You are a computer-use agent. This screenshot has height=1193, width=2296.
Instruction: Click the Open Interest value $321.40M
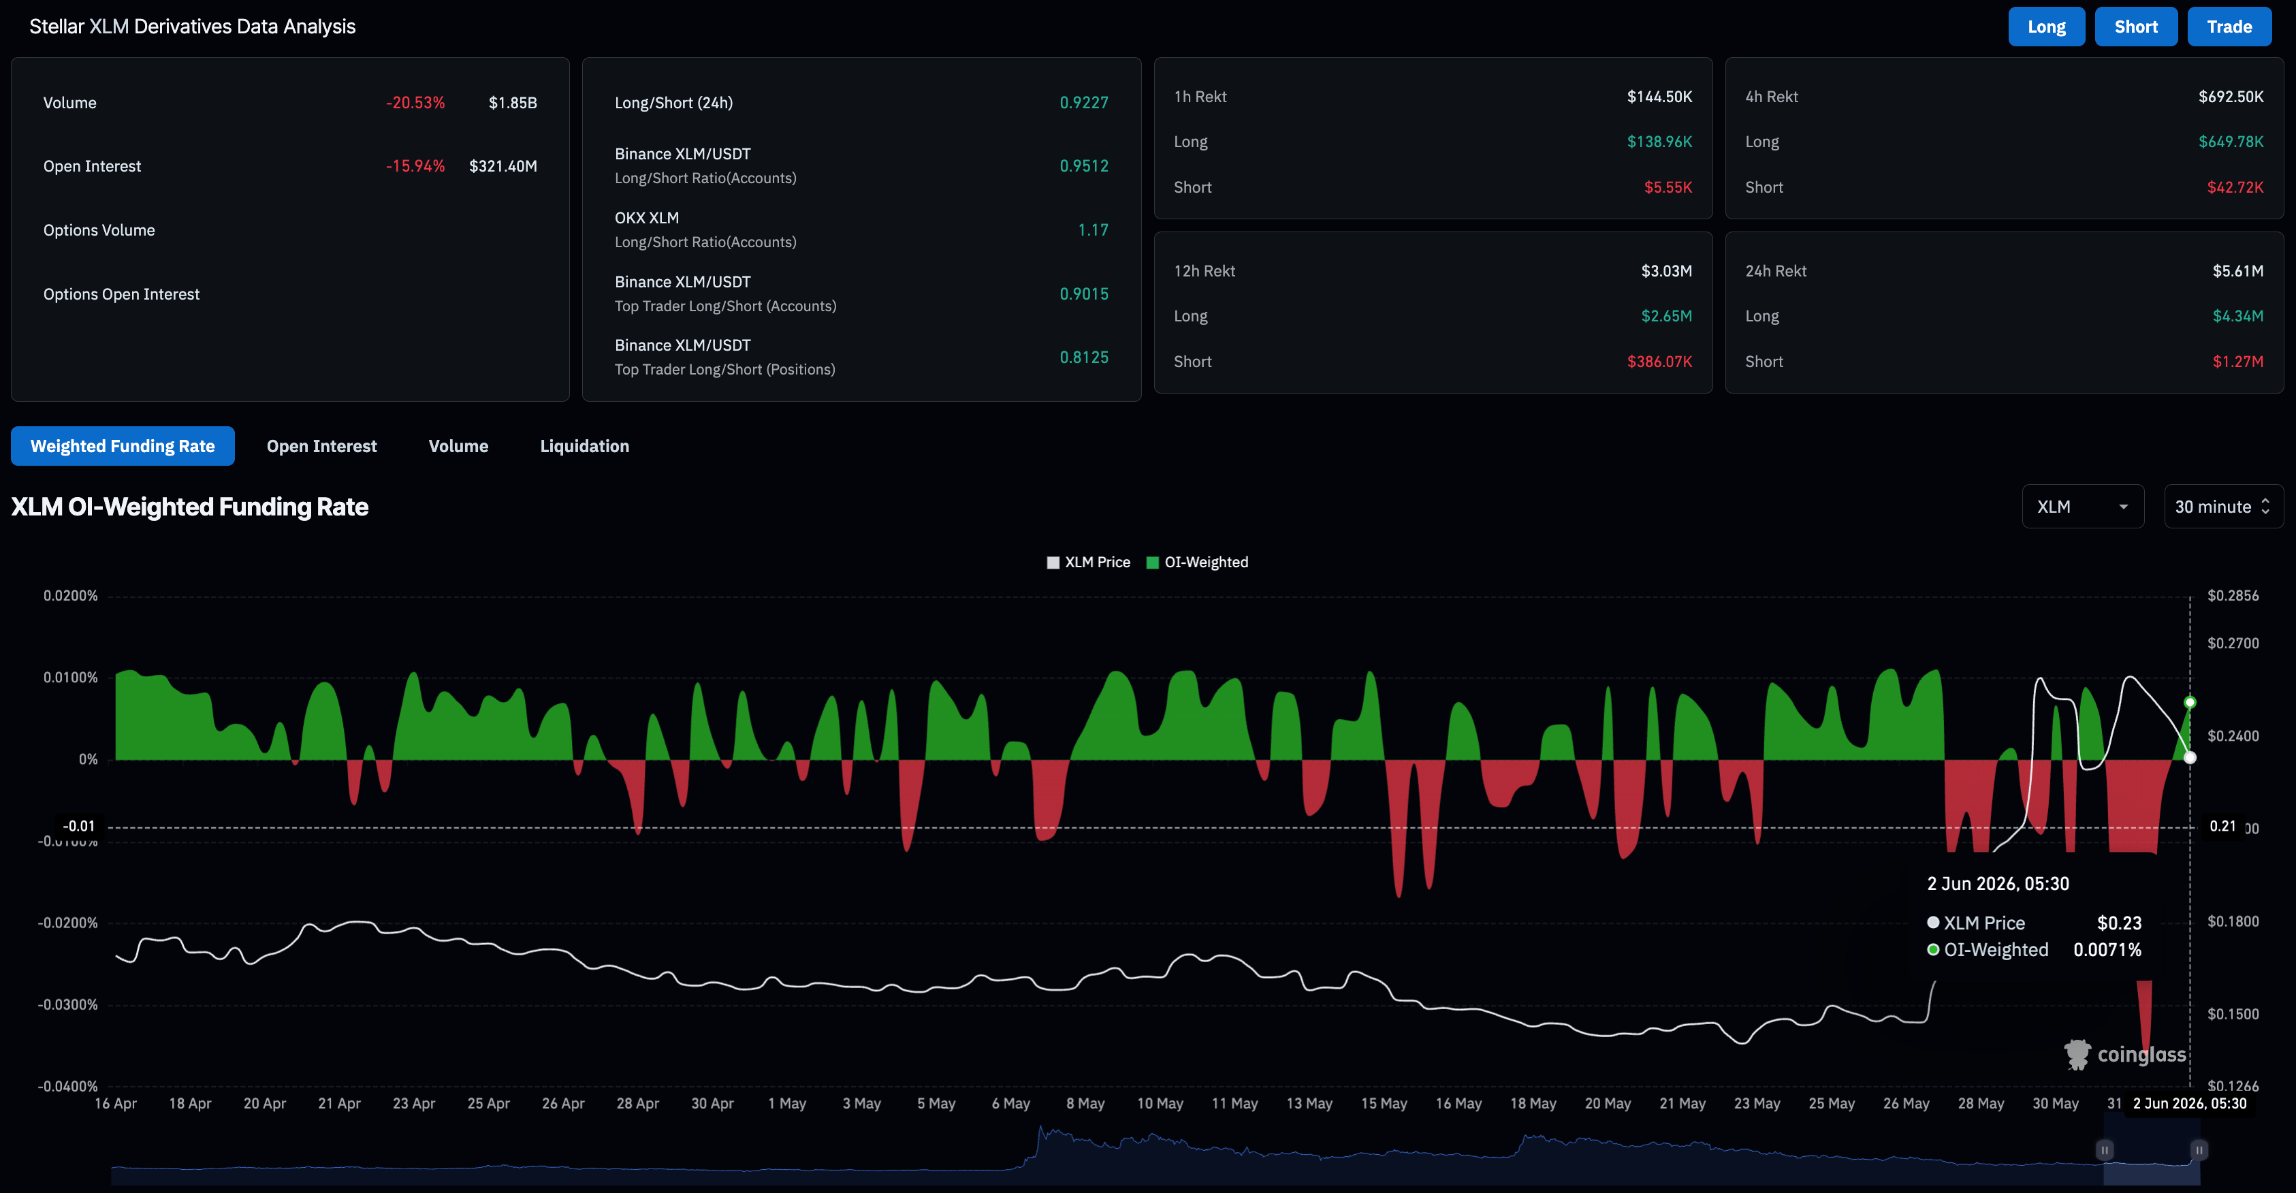(x=503, y=166)
